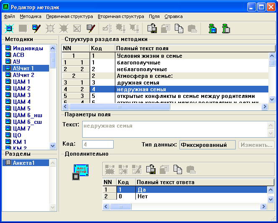Click the grayed paste icon in answers toolbar
The width and height of the screenshot is (278, 223).
click(191, 169)
